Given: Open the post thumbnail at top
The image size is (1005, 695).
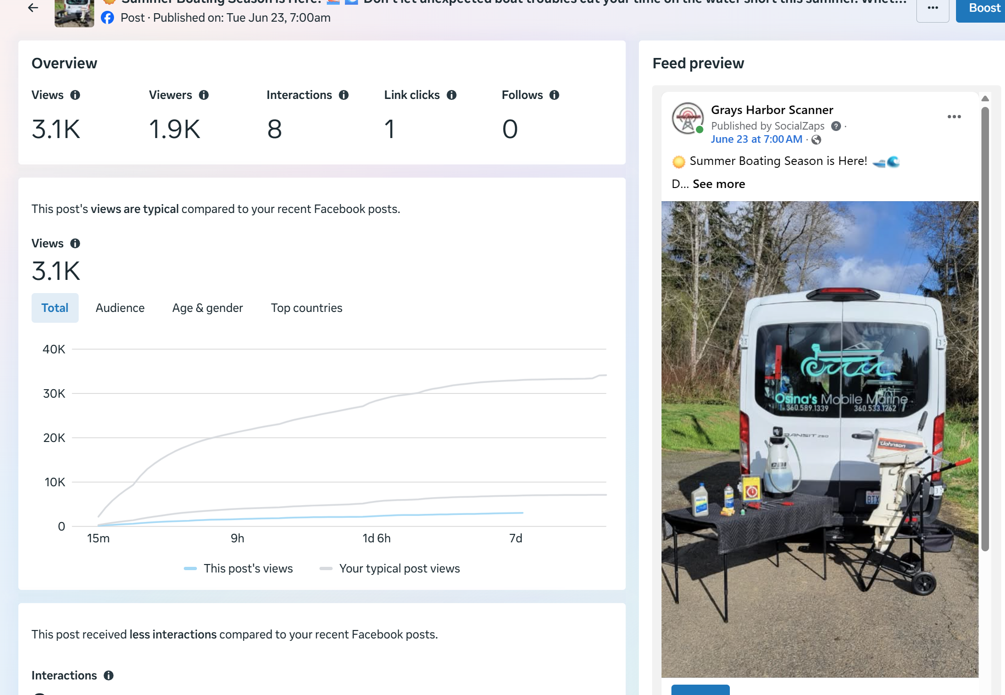Looking at the screenshot, I should [x=74, y=13].
